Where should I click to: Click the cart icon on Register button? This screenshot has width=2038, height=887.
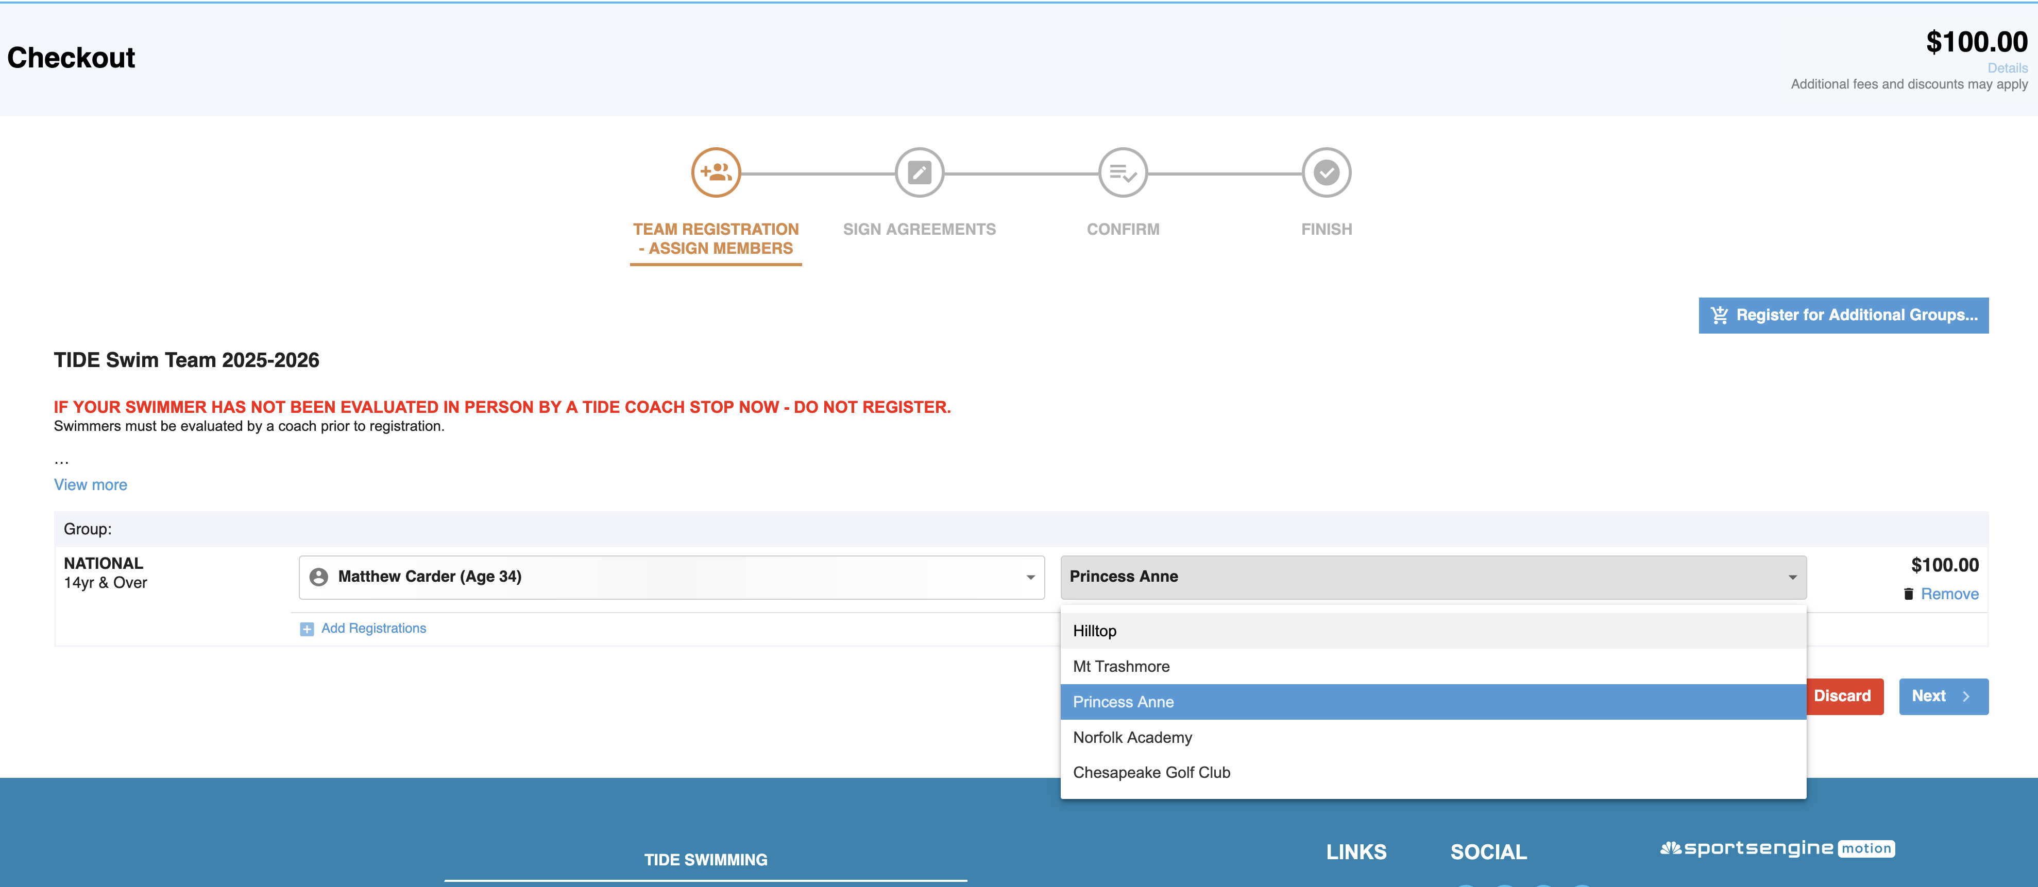tap(1719, 316)
